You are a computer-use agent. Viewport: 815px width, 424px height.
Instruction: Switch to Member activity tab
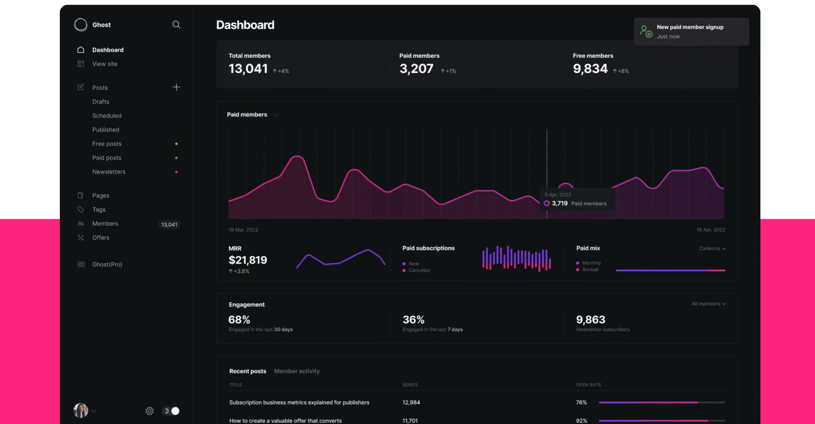tap(297, 371)
